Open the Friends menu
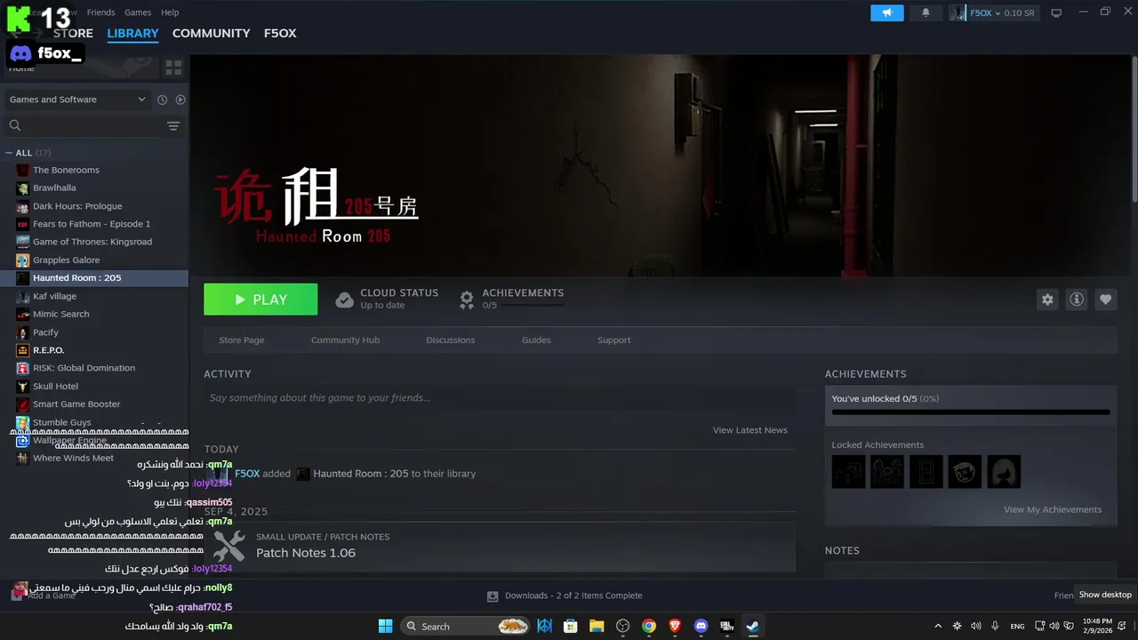Screen dimensions: 1138x640 pos(100,12)
